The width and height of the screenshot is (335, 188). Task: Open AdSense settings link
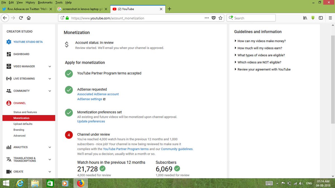point(90,99)
